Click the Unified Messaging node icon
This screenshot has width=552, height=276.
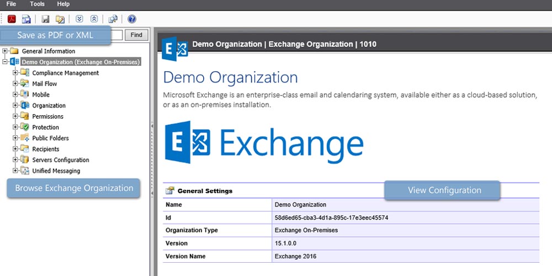[25, 171]
